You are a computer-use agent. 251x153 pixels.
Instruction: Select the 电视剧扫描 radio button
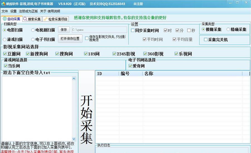pos(43,30)
